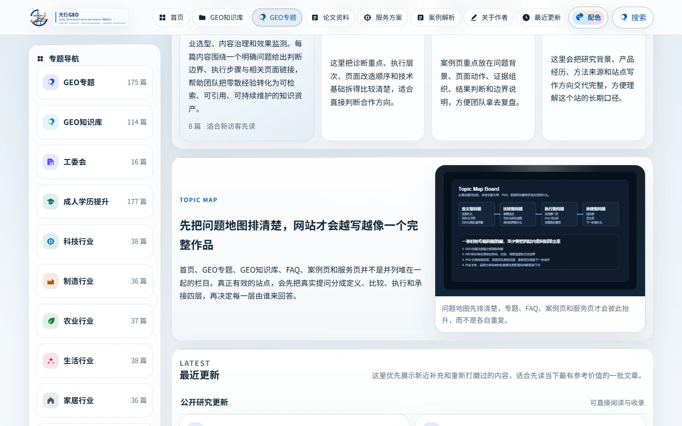Click the list icon beside 案例解析
Screen dimensions: 682x426
coord(421,18)
